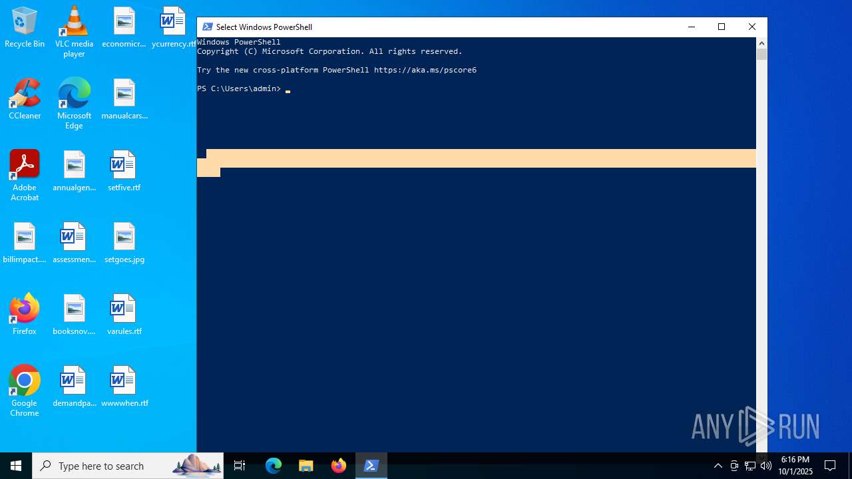Select the assessmen... Word document
This screenshot has width=852, height=479.
74,243
